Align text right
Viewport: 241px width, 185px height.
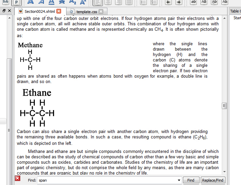(x=118, y=2)
